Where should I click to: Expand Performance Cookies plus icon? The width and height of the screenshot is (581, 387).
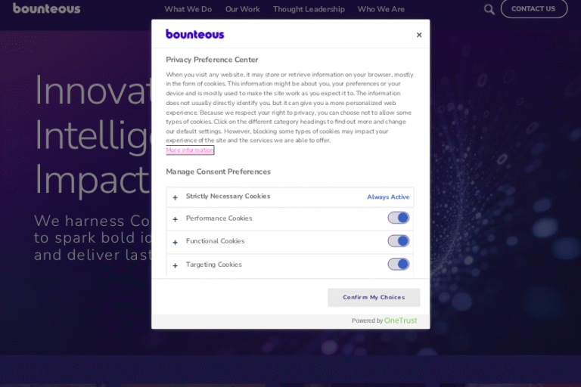coord(176,219)
